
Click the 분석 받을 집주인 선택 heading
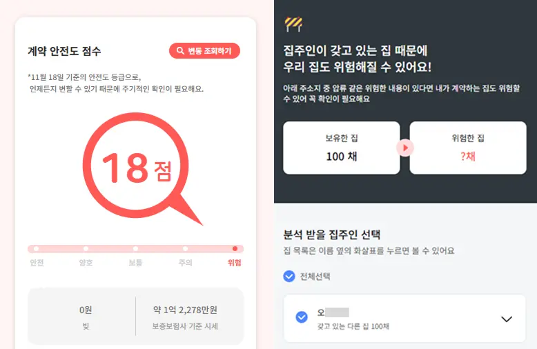(x=331, y=235)
